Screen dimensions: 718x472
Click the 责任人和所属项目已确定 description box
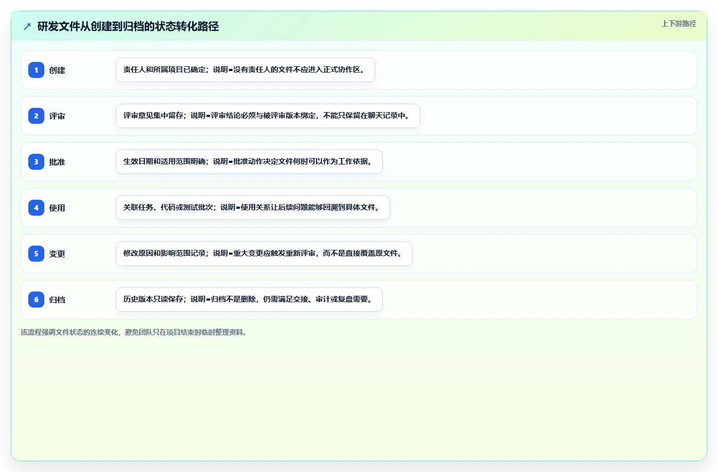246,70
